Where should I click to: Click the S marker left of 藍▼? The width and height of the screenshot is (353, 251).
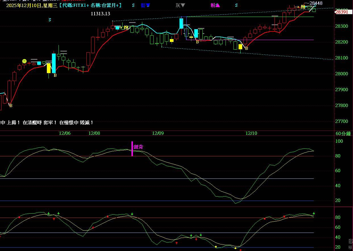click(x=133, y=5)
